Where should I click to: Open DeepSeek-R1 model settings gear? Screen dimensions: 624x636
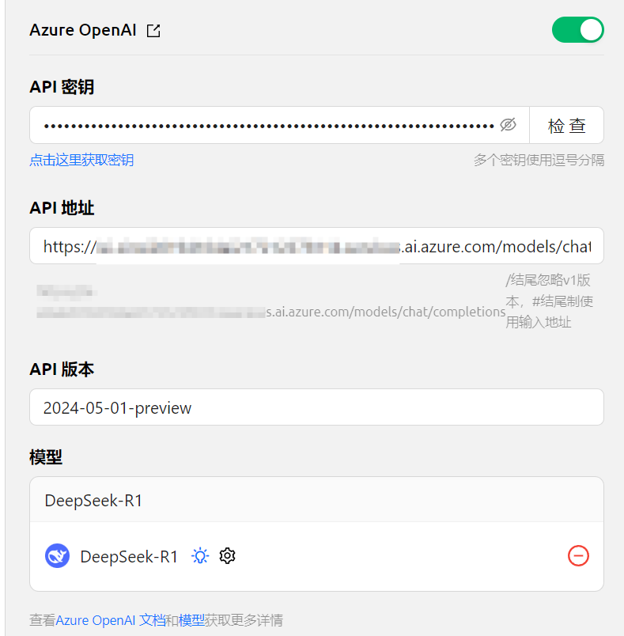click(x=227, y=555)
